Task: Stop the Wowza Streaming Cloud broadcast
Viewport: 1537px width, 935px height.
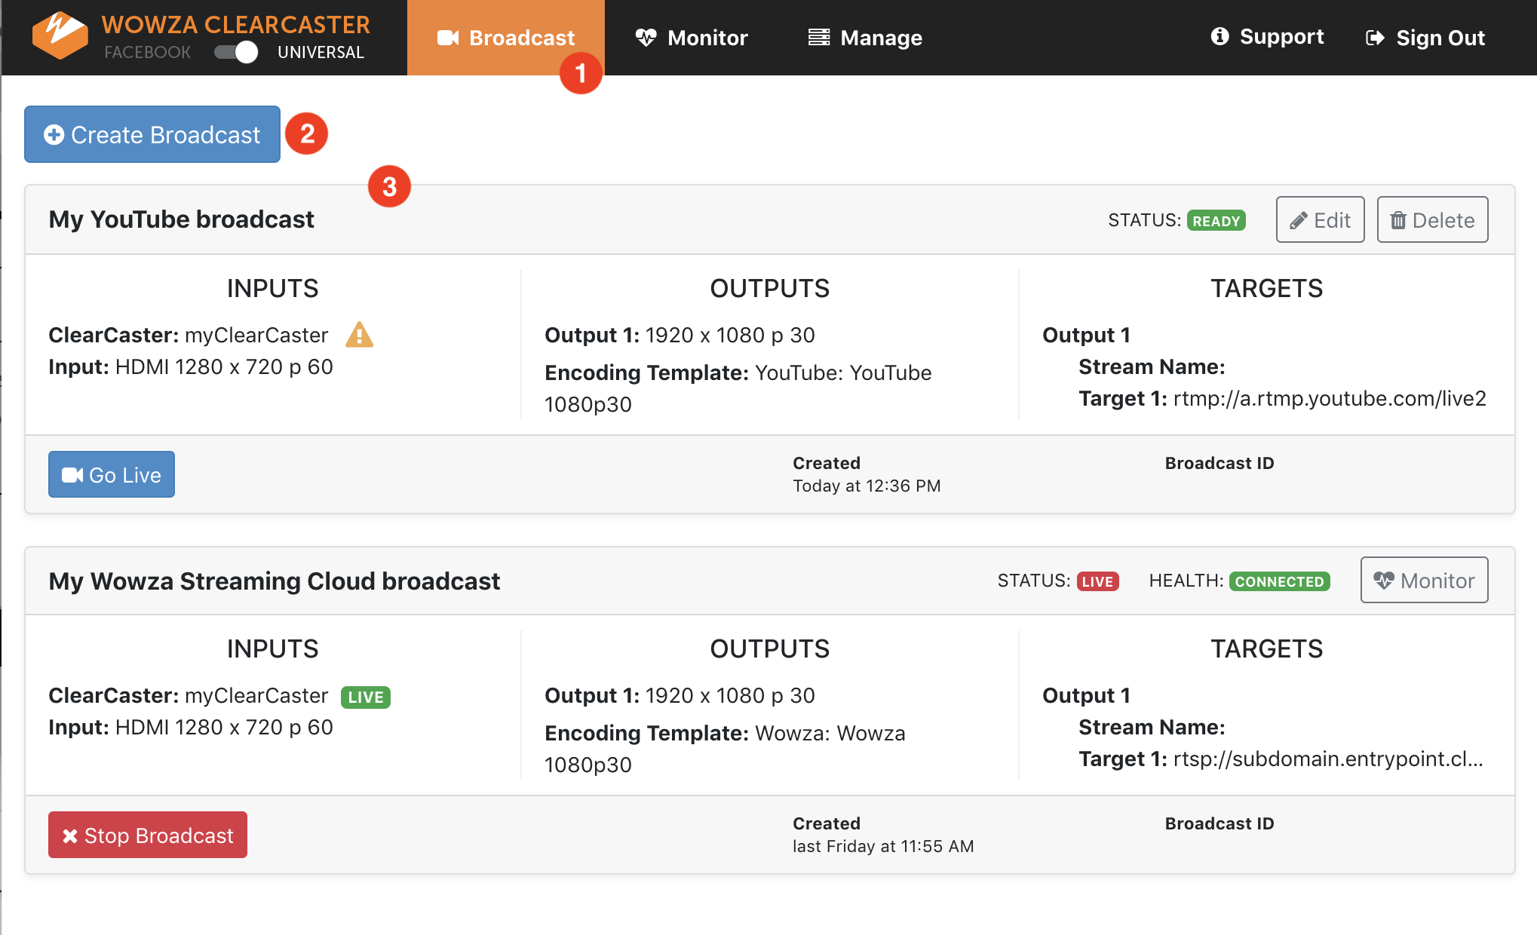Action: (x=148, y=835)
